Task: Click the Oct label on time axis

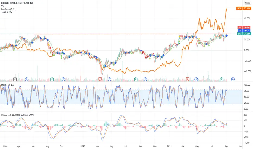Action: coord(61,146)
